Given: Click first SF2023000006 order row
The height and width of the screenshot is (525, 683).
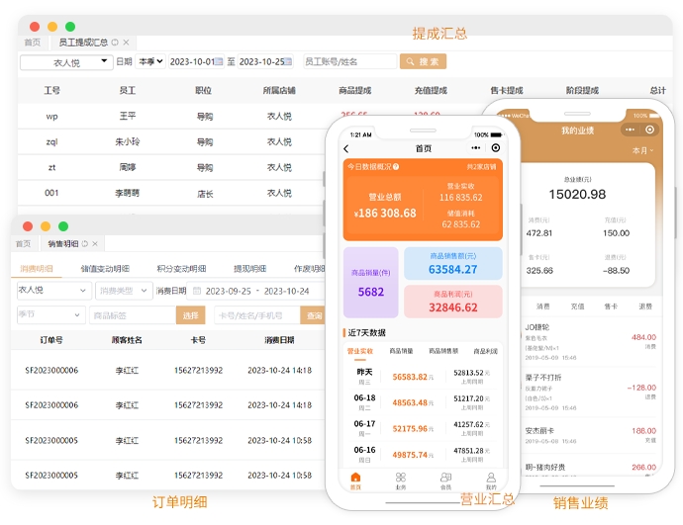Looking at the screenshot, I should [x=168, y=370].
